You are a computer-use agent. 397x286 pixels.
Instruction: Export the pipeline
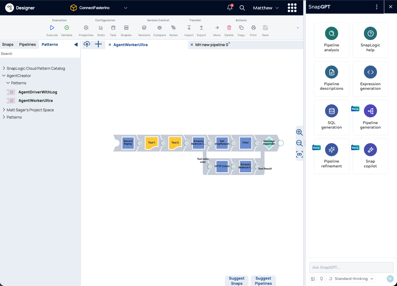click(x=201, y=28)
